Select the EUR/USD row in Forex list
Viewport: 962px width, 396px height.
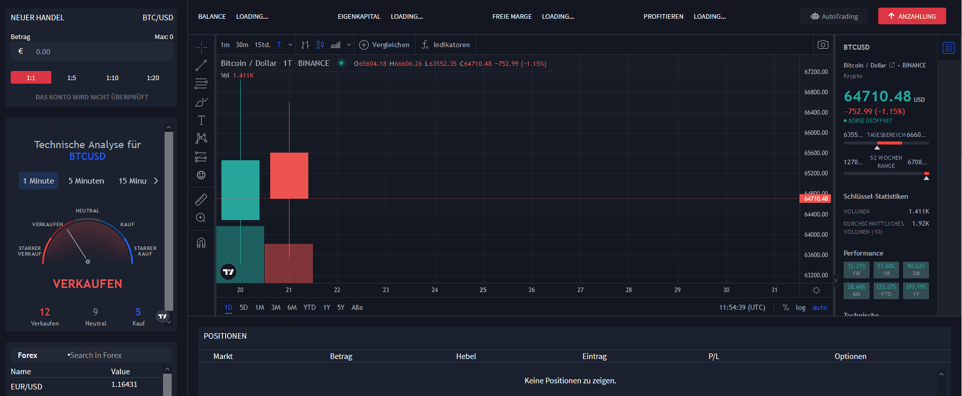pos(86,386)
